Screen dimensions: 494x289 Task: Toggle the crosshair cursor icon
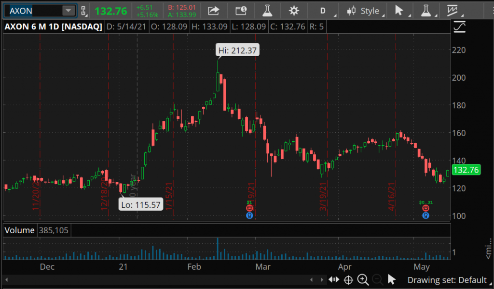click(x=348, y=279)
